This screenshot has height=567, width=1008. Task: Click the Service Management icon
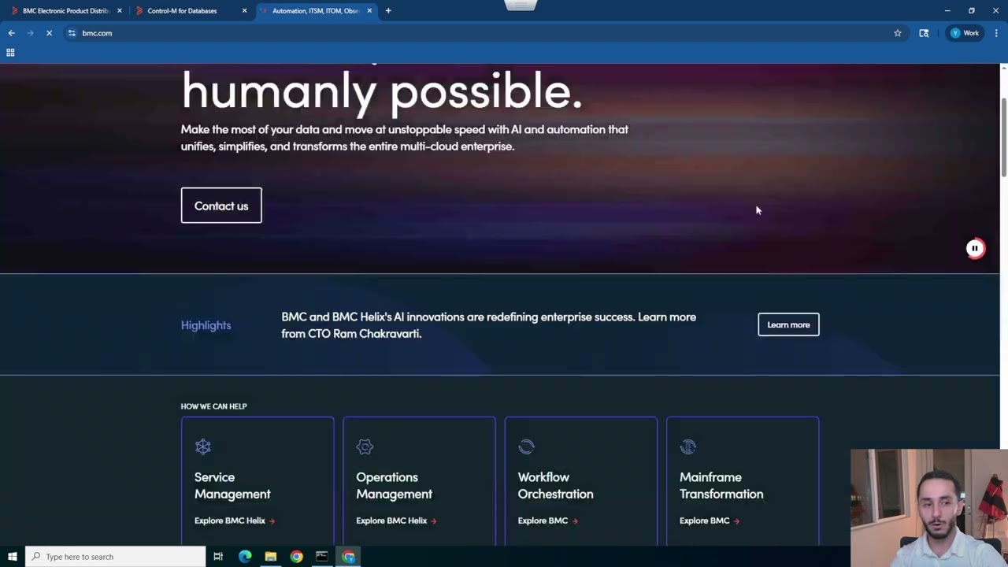203,447
